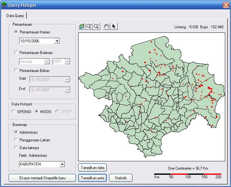The image size is (231, 187).
Task: Open the 10/15/2006 date dropdown
Action: coord(57,41)
